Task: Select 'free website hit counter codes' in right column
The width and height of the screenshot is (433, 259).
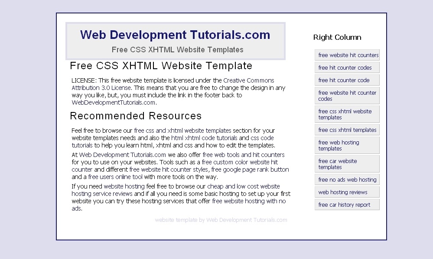Action: tap(347, 96)
